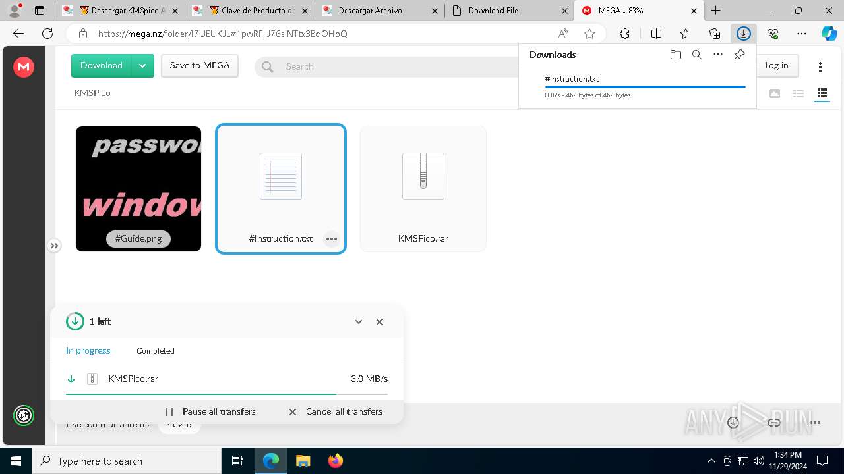
Task: Click the KMSPico breadcrumb folder name
Action: 92,93
